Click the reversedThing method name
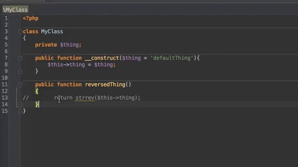The image size is (298, 167). [105, 84]
